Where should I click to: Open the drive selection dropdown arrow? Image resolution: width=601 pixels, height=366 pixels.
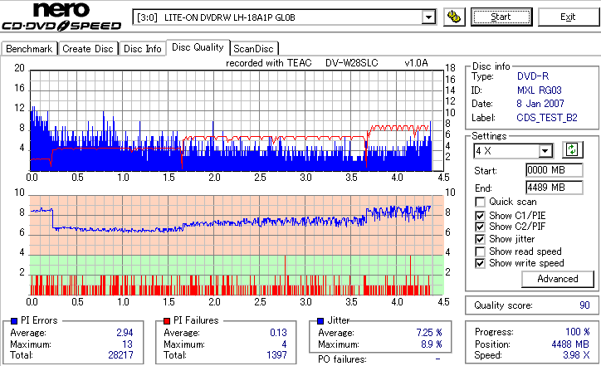[x=428, y=17]
